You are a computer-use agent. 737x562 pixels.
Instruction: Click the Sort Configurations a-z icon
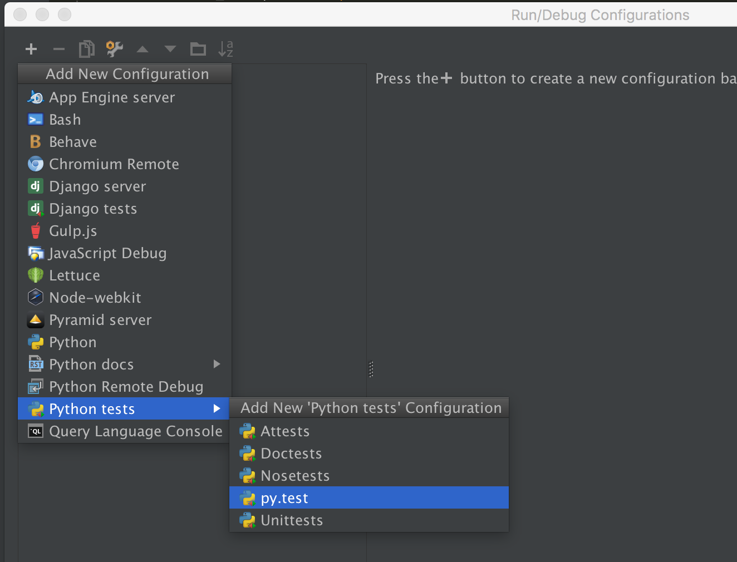[225, 49]
